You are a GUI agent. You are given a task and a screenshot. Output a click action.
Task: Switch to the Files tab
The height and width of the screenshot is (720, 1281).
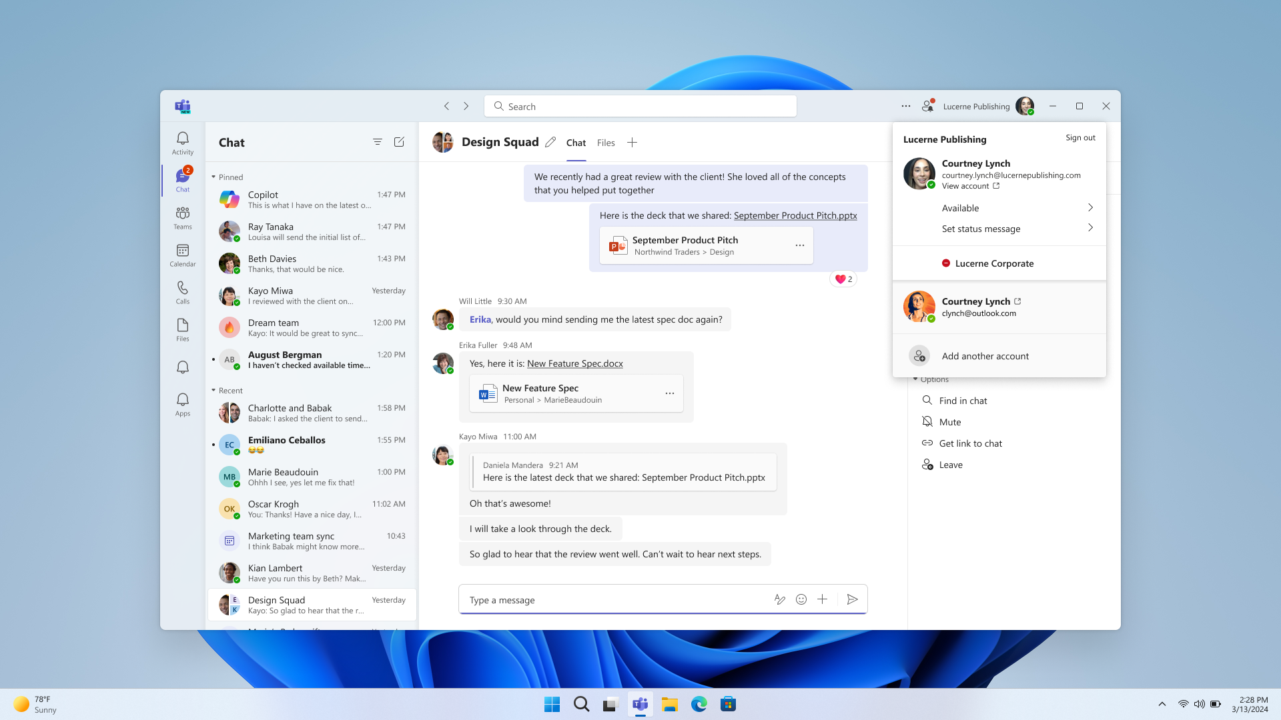tap(607, 143)
